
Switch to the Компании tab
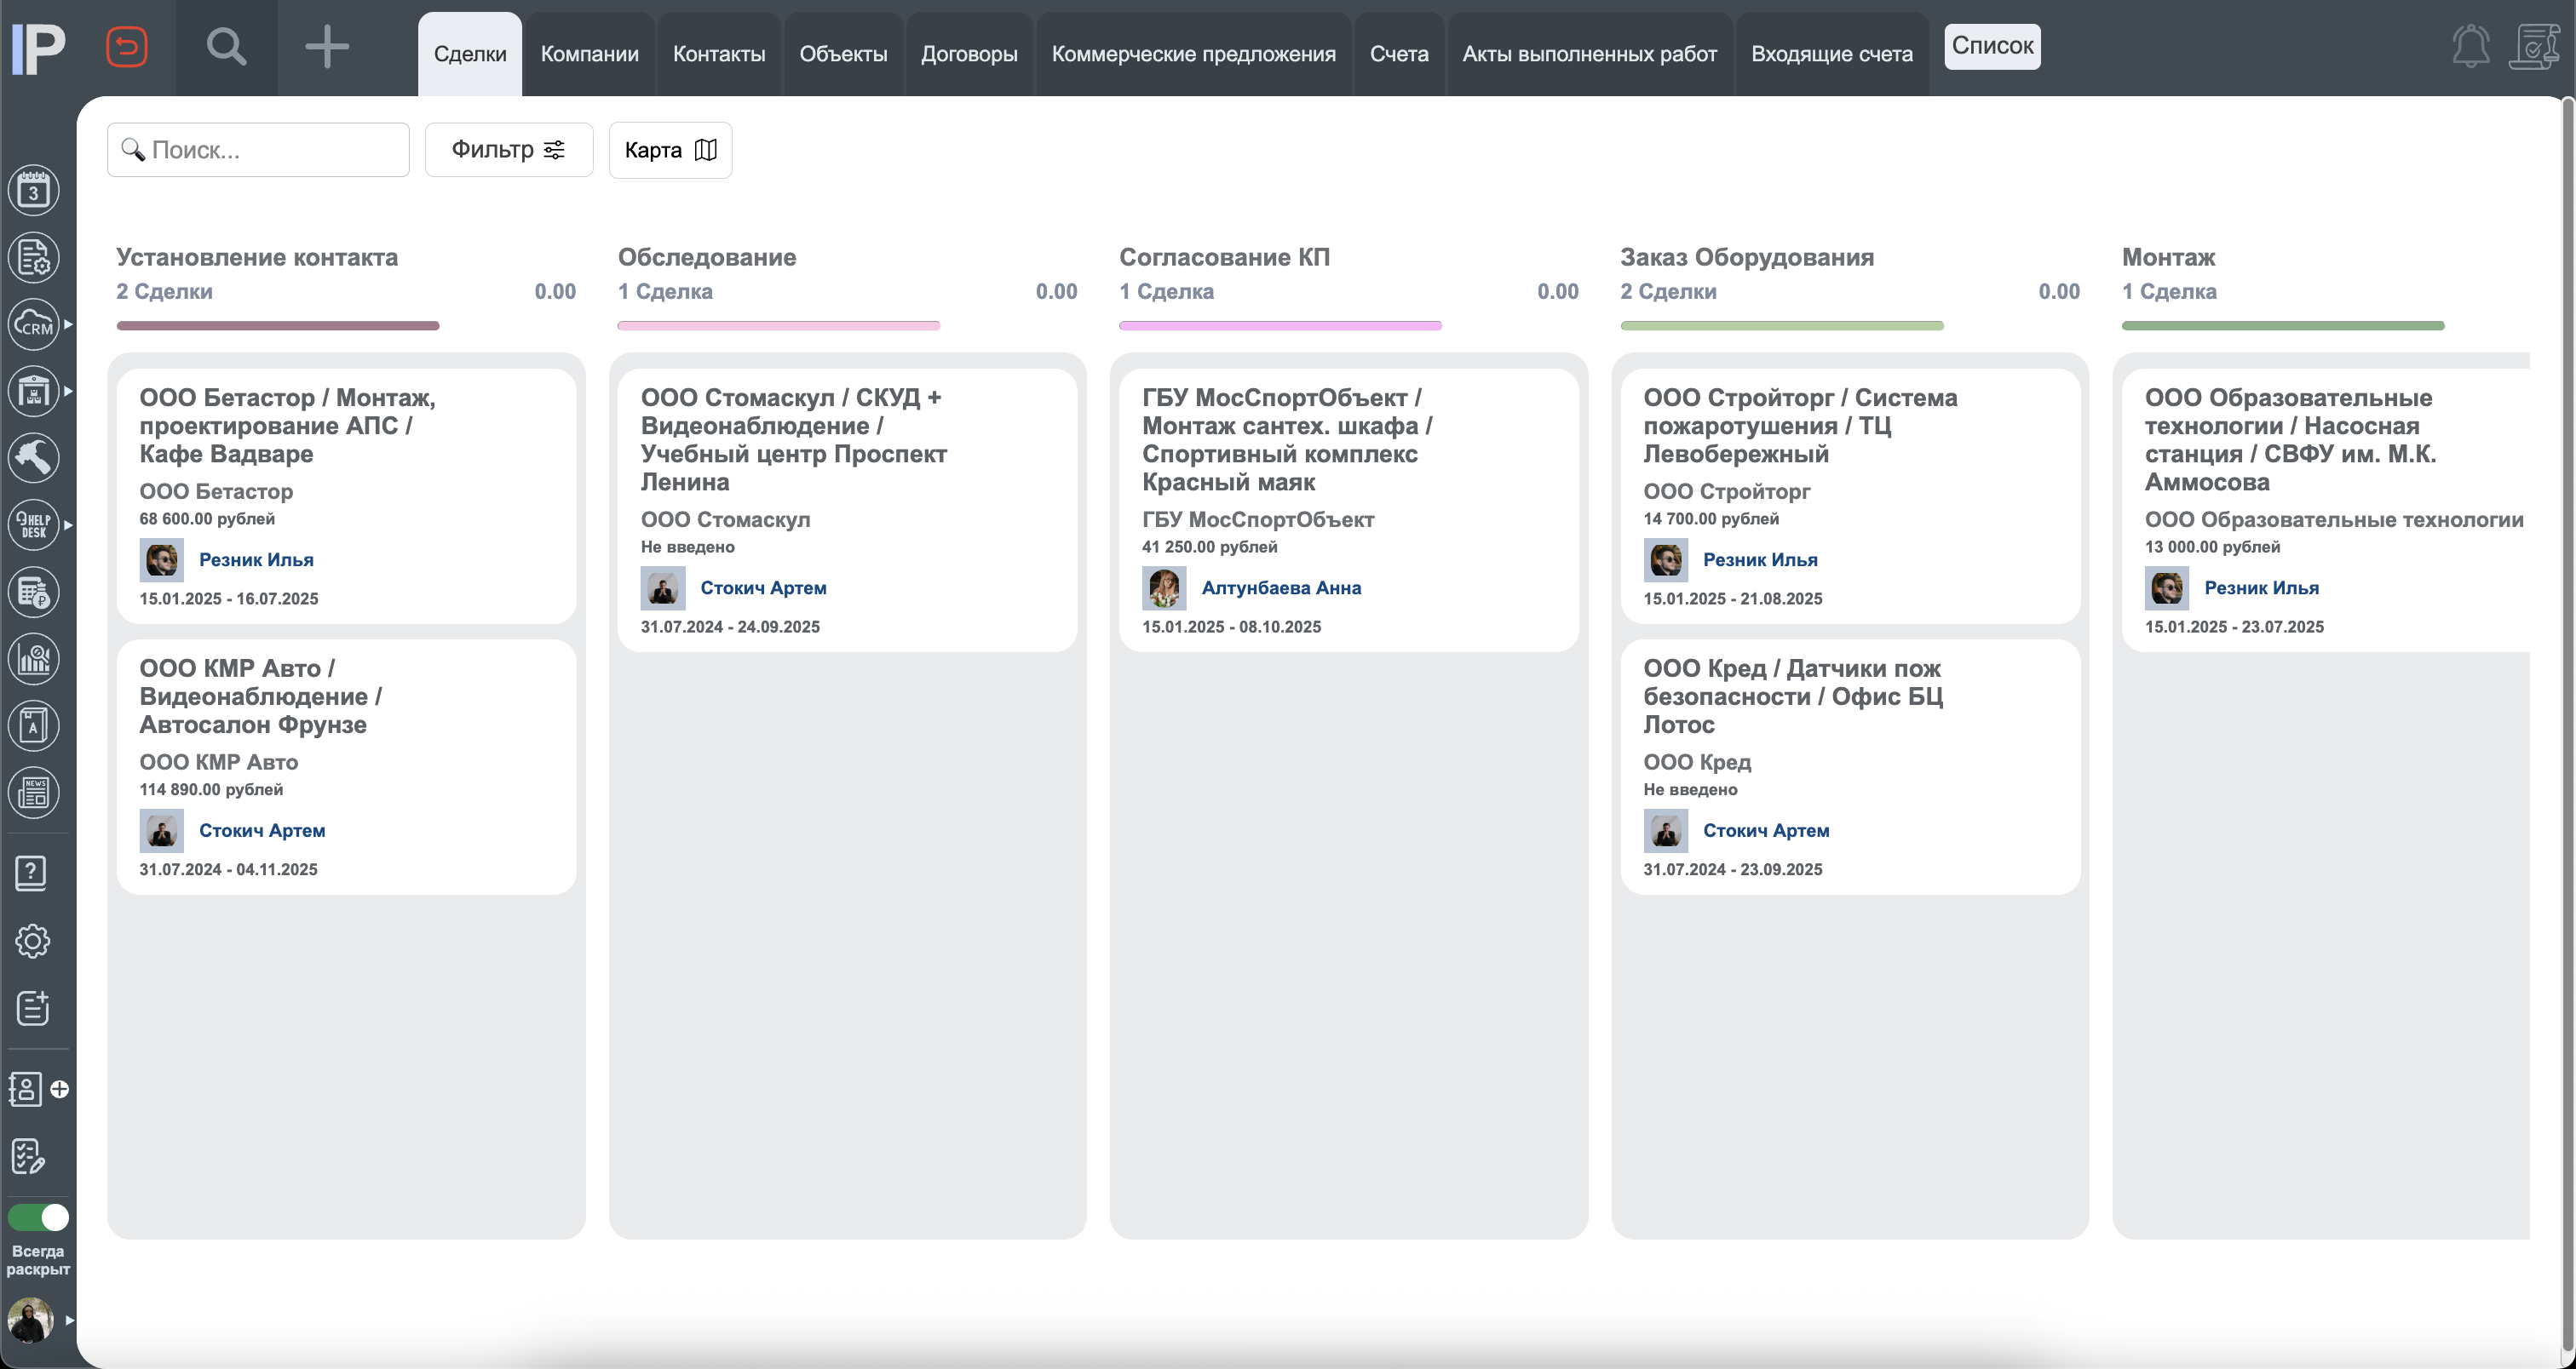[x=589, y=54]
